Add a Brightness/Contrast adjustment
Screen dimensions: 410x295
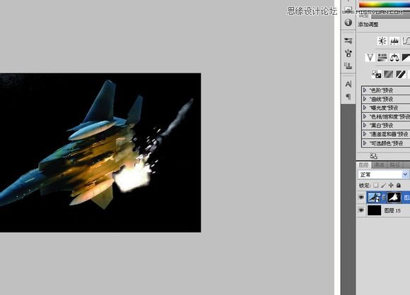tap(382, 41)
